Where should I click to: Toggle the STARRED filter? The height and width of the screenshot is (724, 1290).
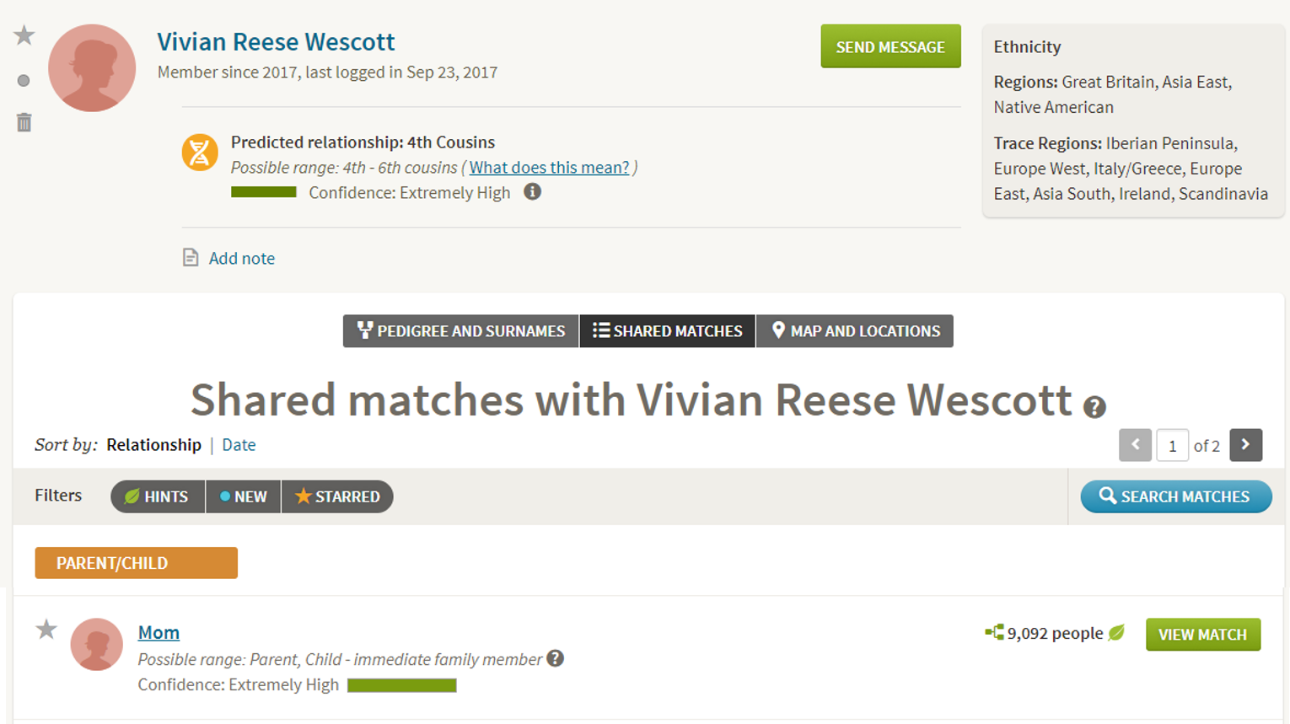point(337,496)
